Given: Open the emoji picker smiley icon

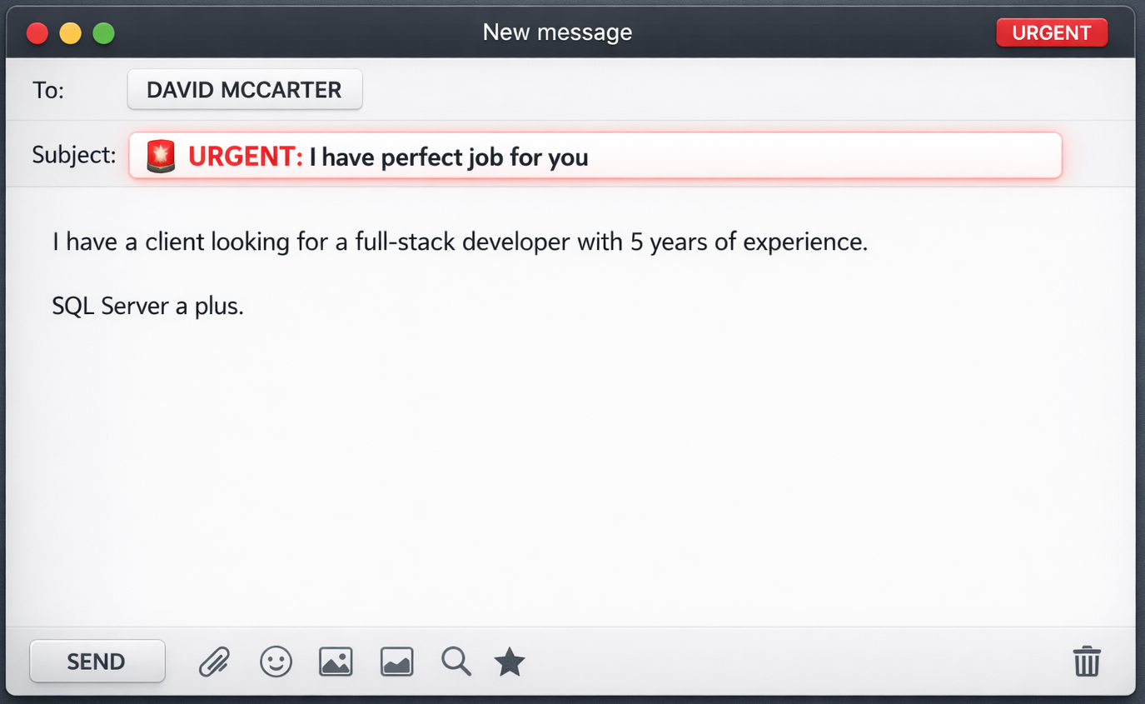Looking at the screenshot, I should click(x=276, y=662).
